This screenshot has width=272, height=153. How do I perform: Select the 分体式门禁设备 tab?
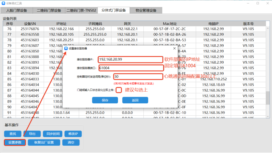[x=114, y=10]
